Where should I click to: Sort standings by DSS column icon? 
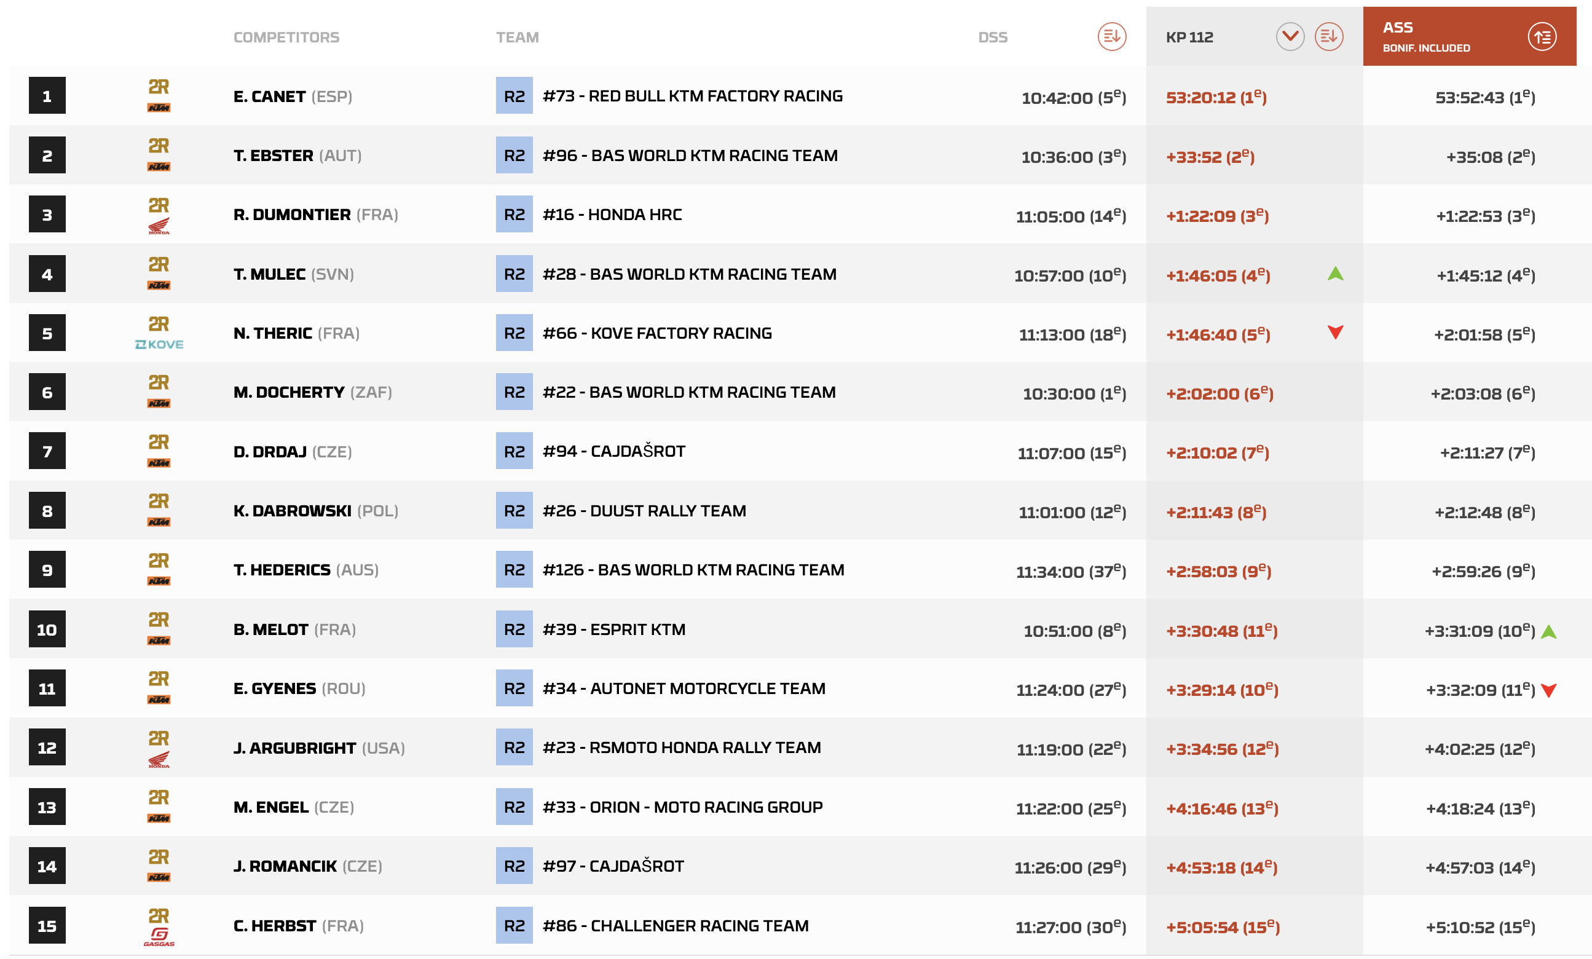coord(1111,37)
